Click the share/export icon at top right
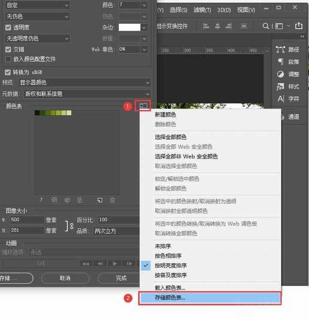This screenshot has width=309, height=322. click(299, 26)
